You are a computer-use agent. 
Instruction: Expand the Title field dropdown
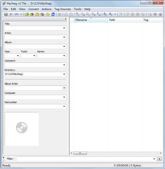tap(64, 28)
